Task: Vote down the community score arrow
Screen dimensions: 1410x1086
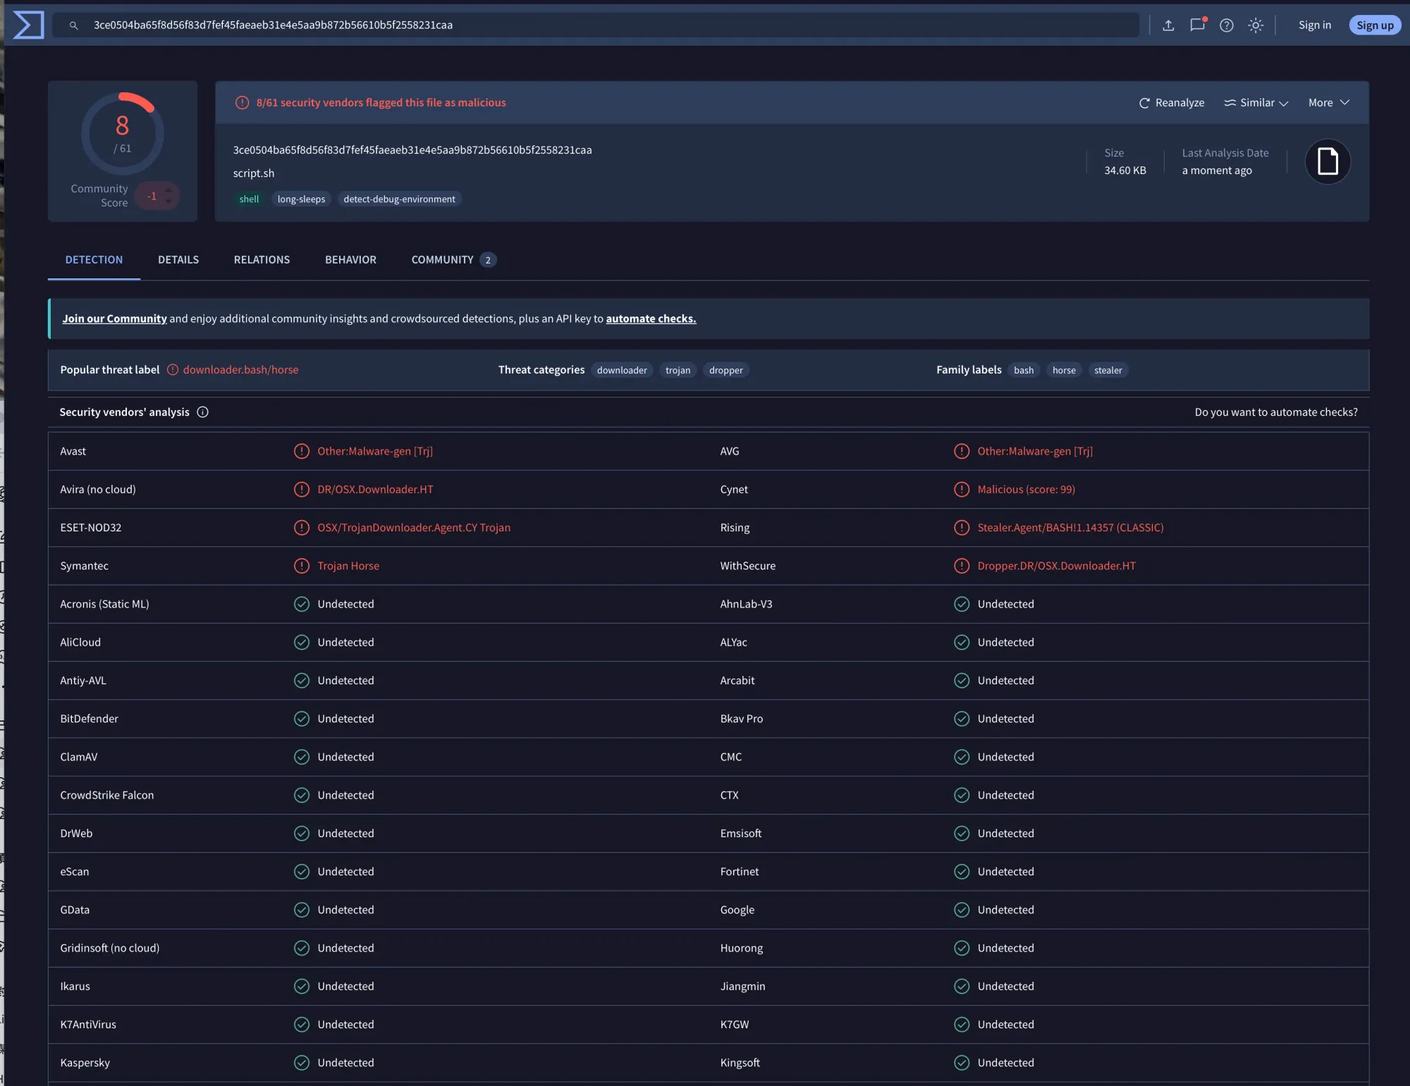Action: (168, 202)
